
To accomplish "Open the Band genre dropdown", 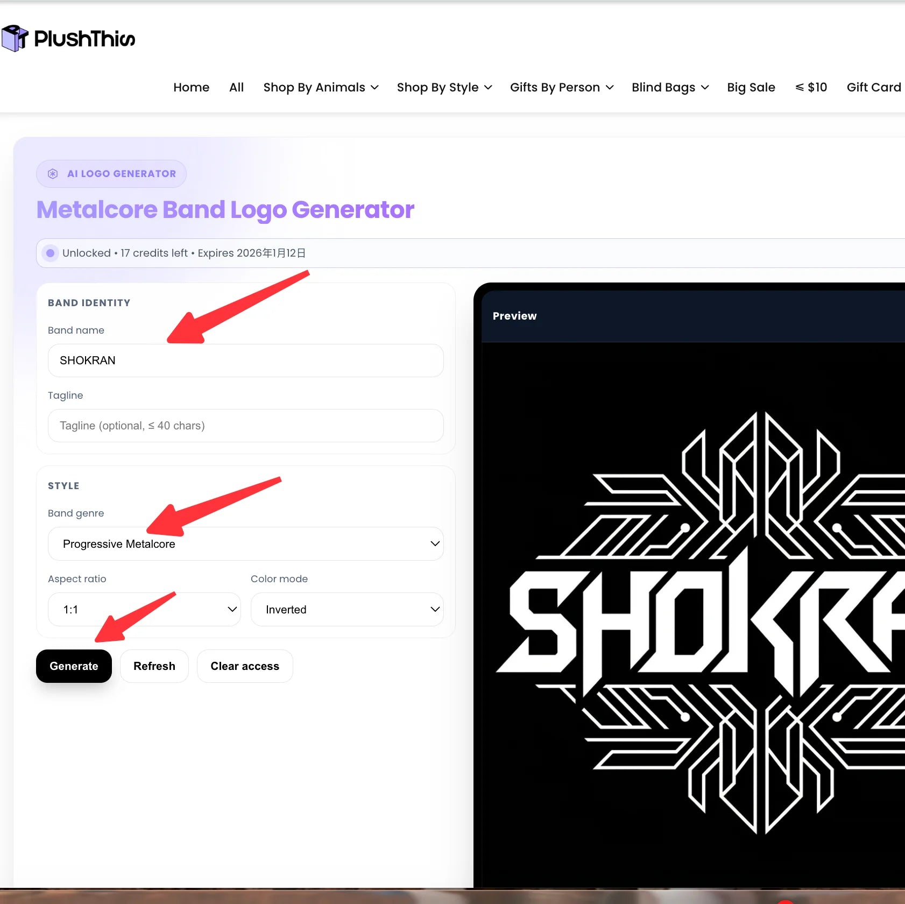I will coord(246,544).
